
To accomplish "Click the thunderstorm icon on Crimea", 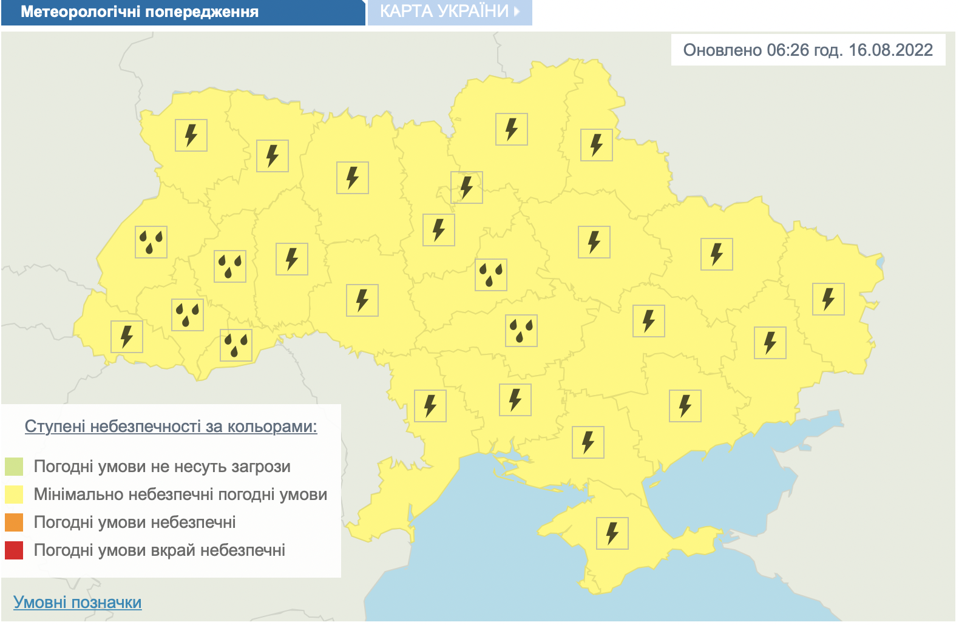I will 612,533.
